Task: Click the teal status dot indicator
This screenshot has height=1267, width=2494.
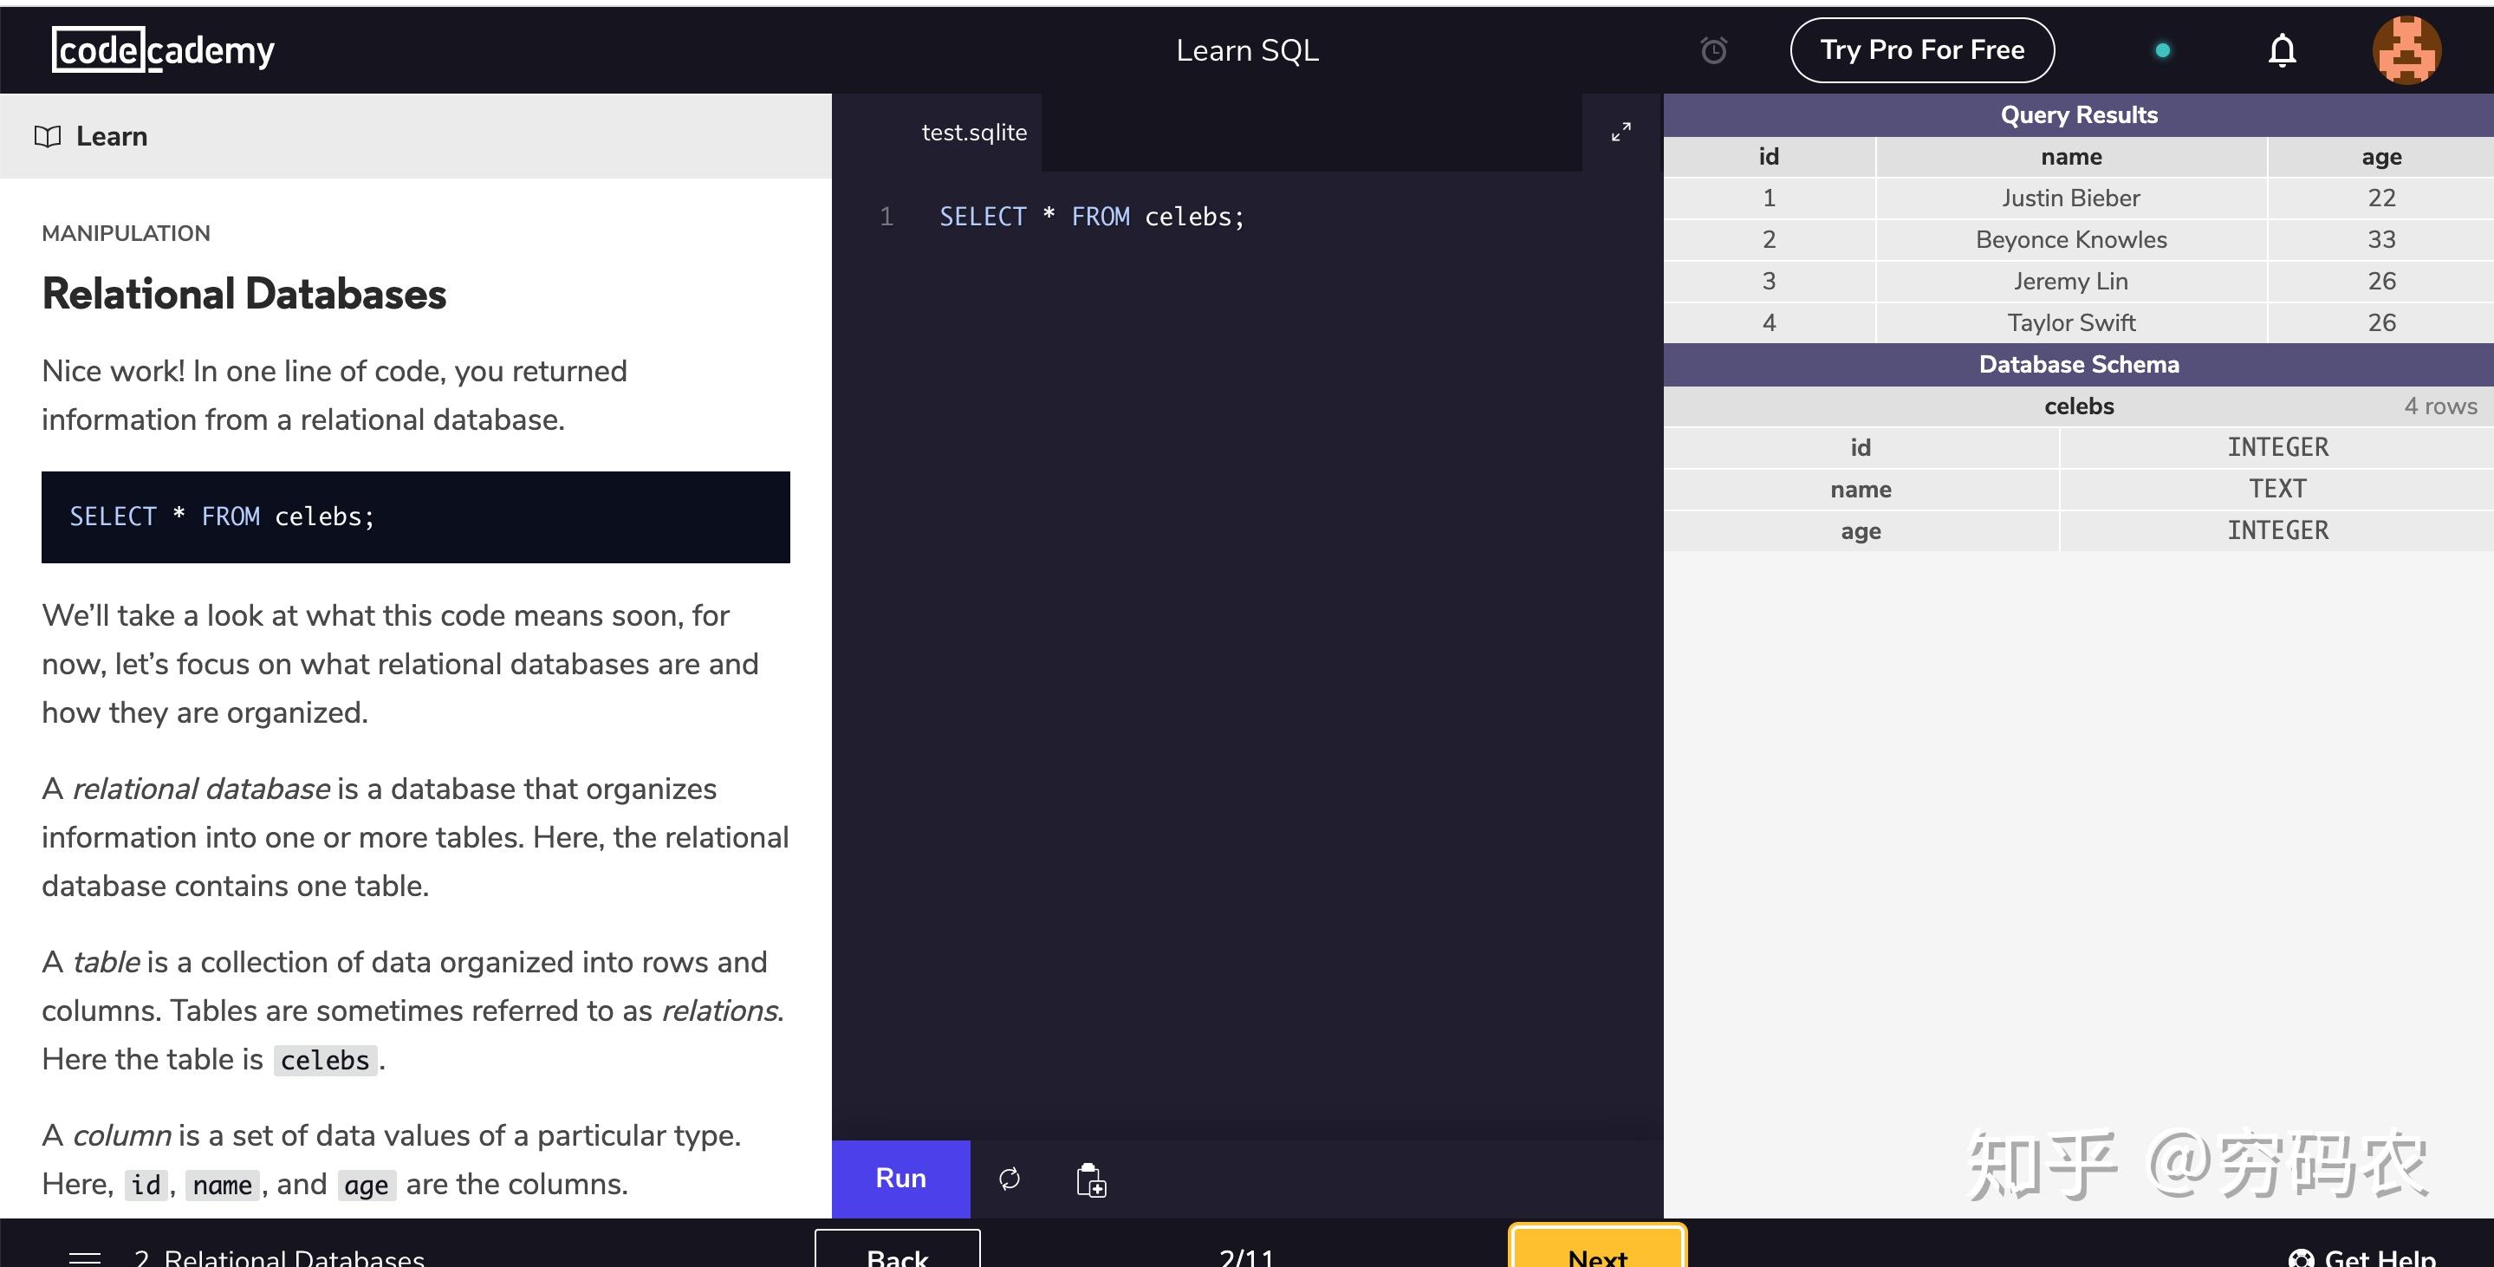Action: [2163, 50]
